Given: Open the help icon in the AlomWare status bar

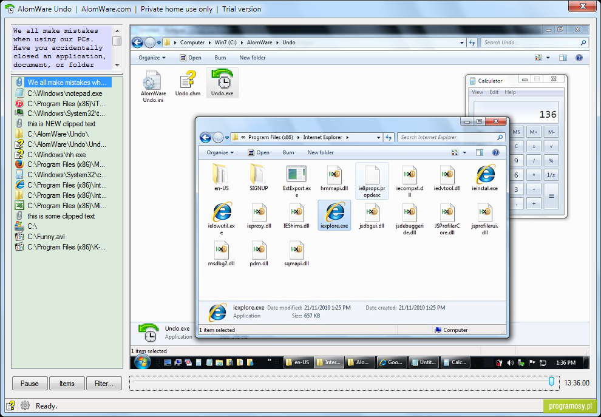Looking at the screenshot, I should tap(11, 405).
